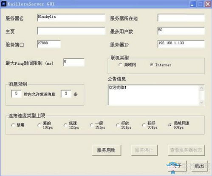
Task: Select the Internet connection type radio
Action: (x=152, y=65)
